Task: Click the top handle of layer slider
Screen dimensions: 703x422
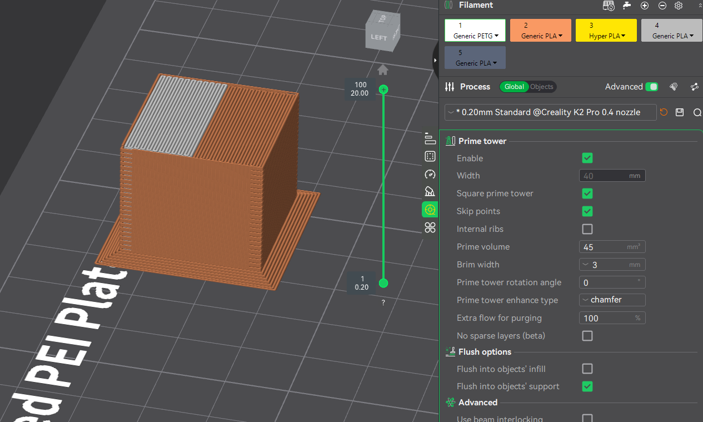Action: (383, 90)
